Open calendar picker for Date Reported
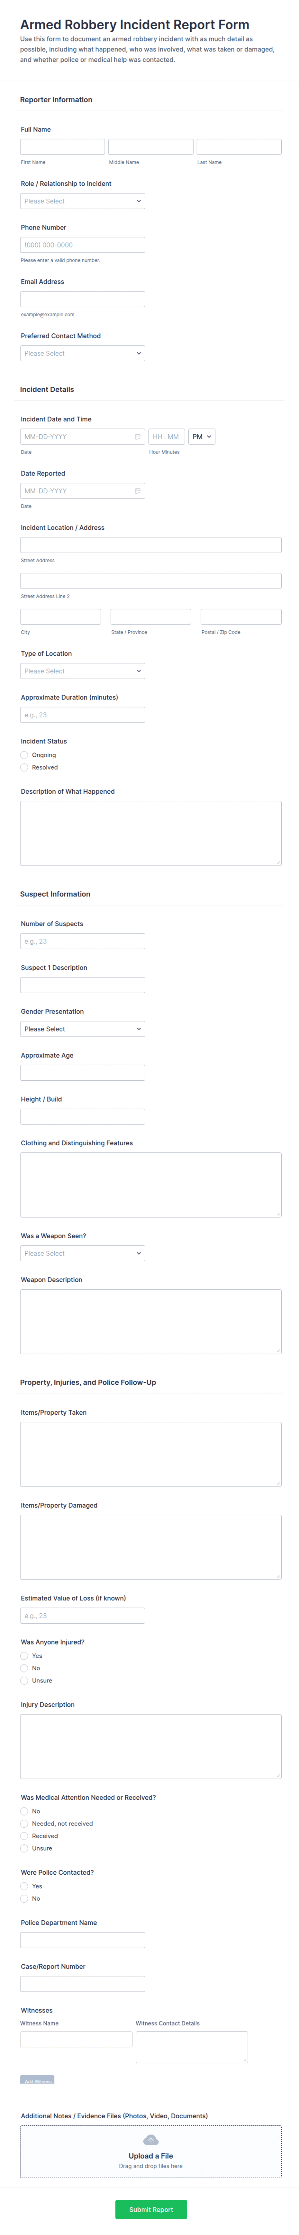The image size is (299, 2235). [137, 491]
